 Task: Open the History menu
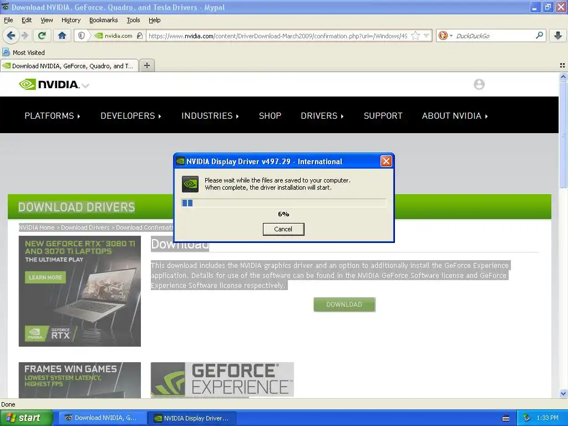pos(70,20)
